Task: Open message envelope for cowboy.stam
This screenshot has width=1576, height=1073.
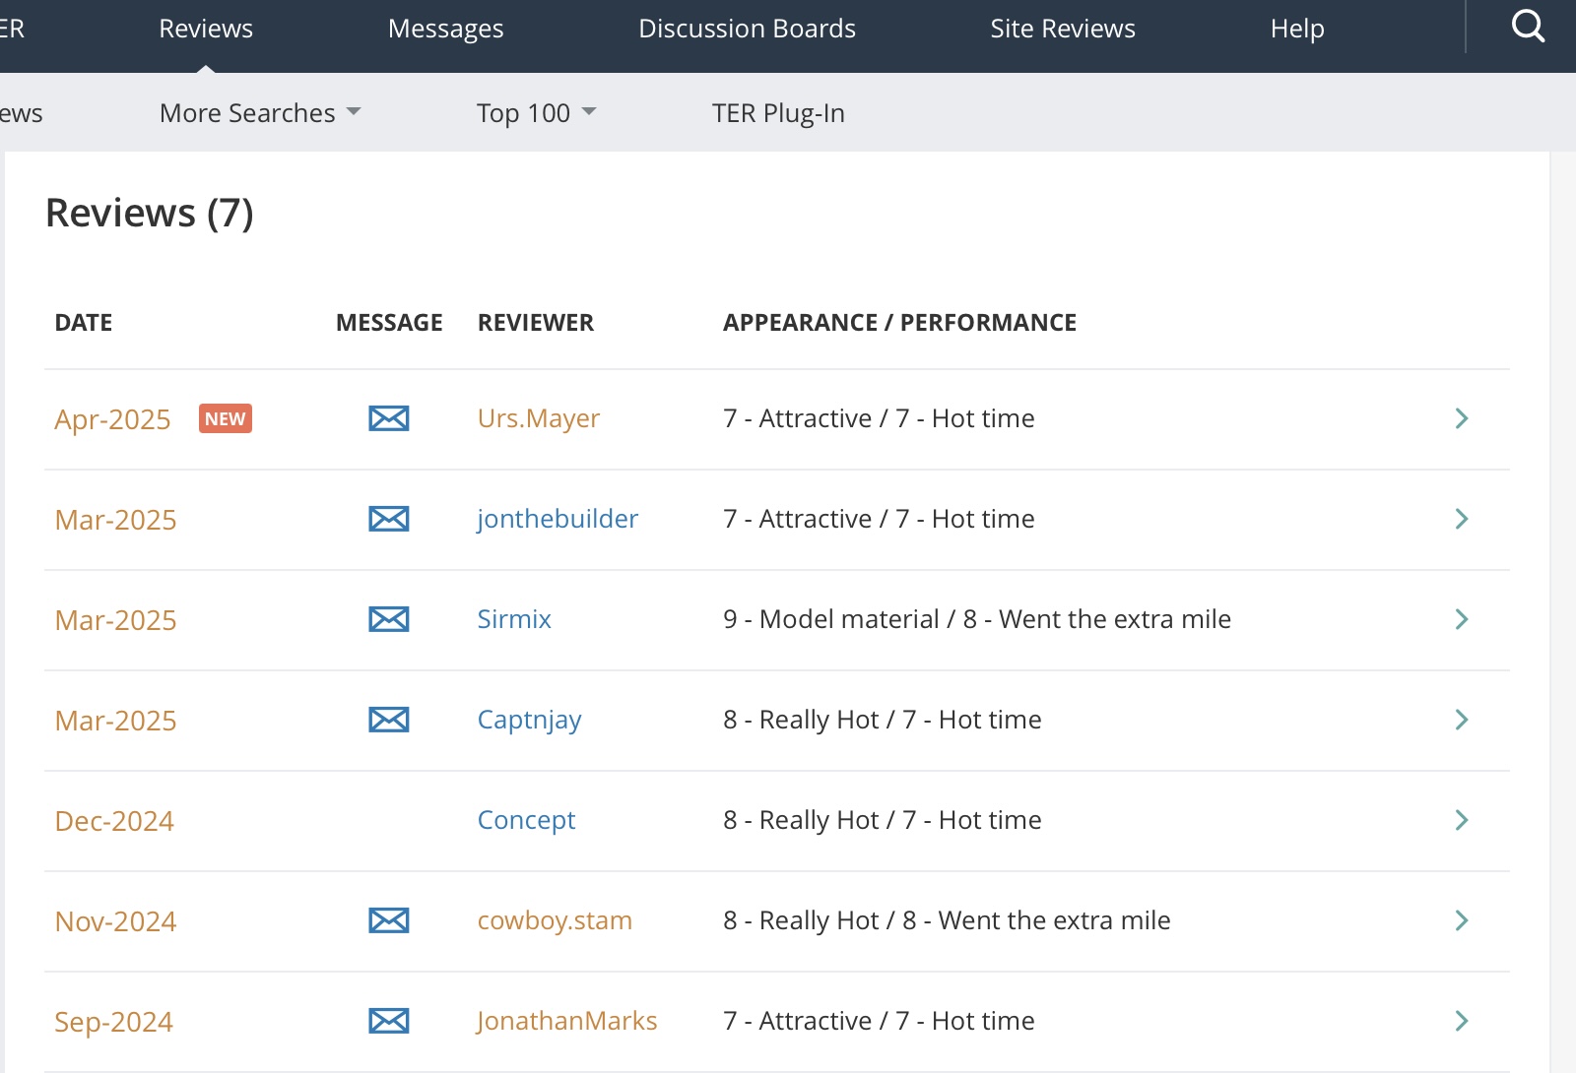Action: pyautogui.click(x=389, y=920)
